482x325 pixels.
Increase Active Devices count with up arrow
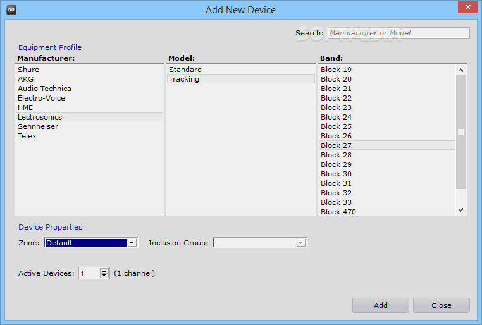click(x=104, y=271)
